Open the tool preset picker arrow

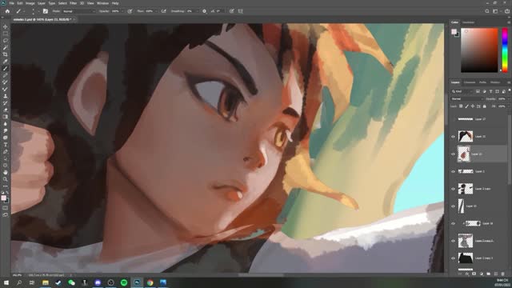click(24, 11)
